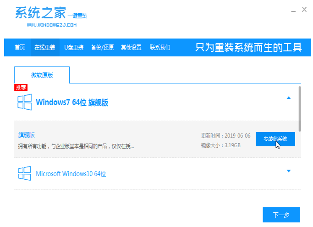This screenshot has width=313, height=227.
Task: Expand the Microsoft Windows10 64位 section arrow
Action: pyautogui.click(x=288, y=171)
